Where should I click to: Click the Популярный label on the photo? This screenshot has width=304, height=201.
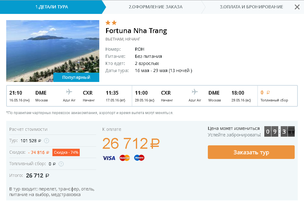[x=76, y=77]
